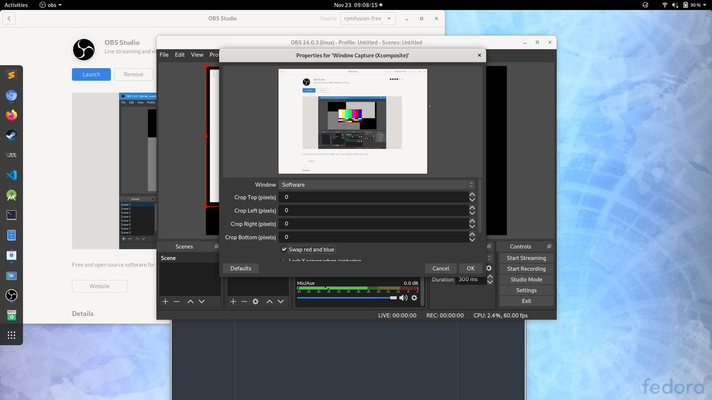
Task: Go back in the Software window
Action: pos(8,18)
